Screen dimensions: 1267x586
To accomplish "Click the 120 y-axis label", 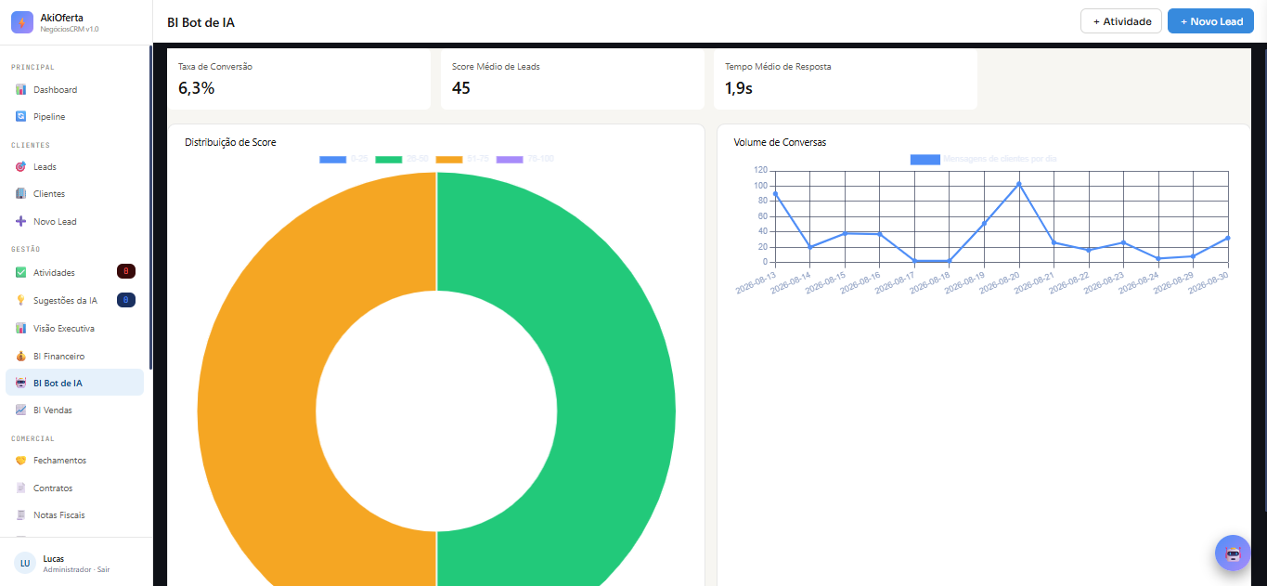I will tap(761, 171).
